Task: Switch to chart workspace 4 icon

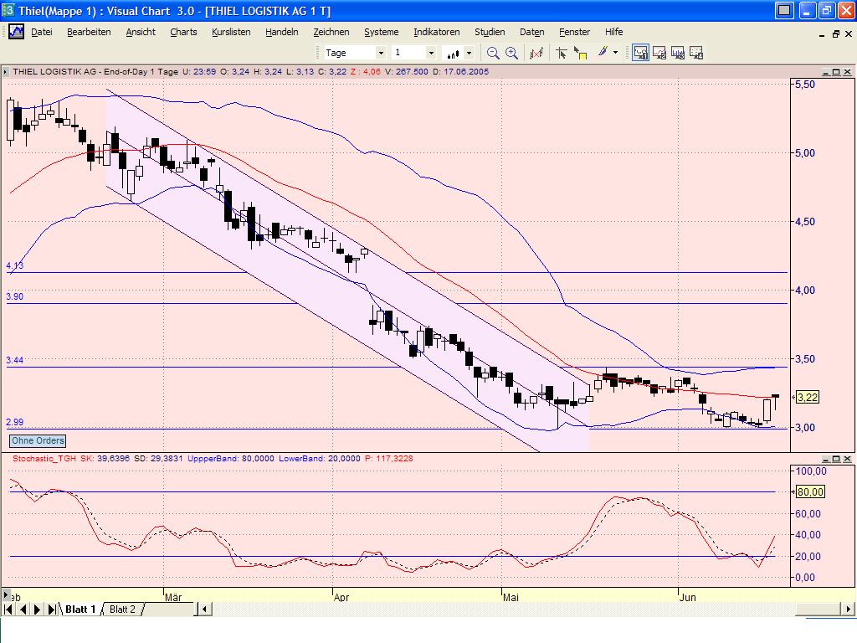Action: coord(696,53)
